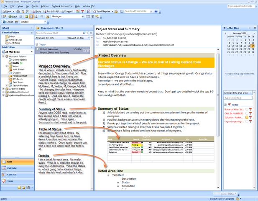
Task: Switch to the Calendar pane
Action: [x=17, y=168]
